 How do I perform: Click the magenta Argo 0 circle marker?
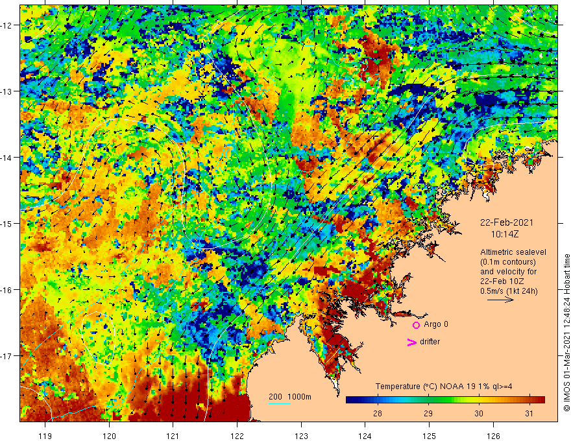pyautogui.click(x=416, y=325)
